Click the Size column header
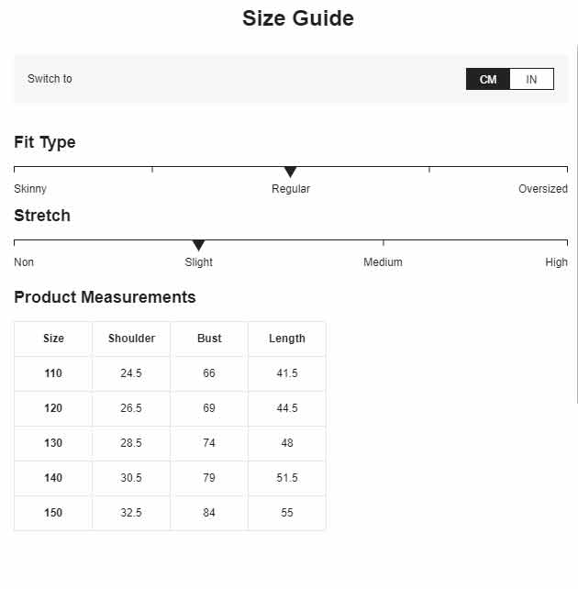This screenshot has width=578, height=589. [53, 339]
